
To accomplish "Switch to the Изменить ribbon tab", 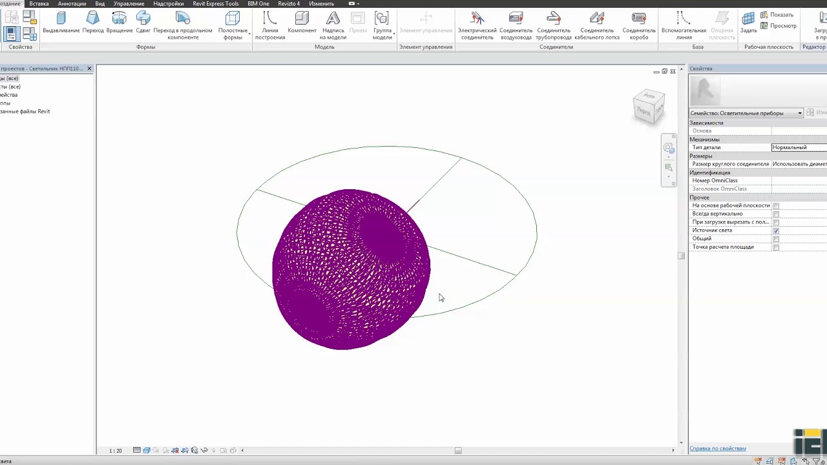I will [321, 4].
